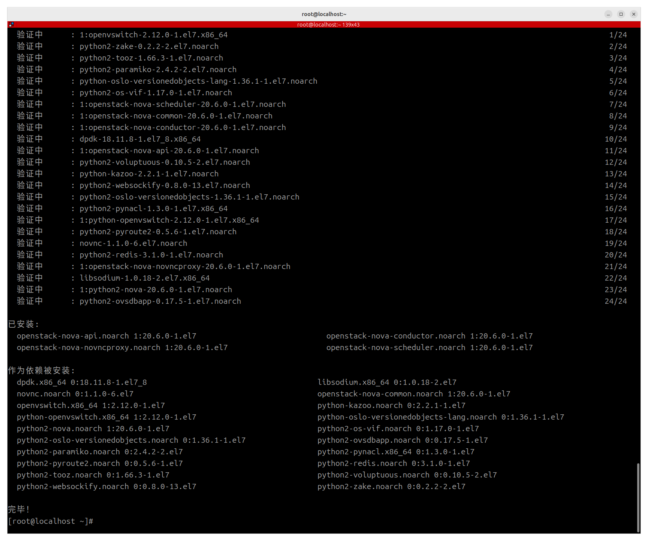Image resolution: width=648 pixels, height=541 pixels.
Task: Minimize the root@localhost terminal window
Action: pos(608,14)
